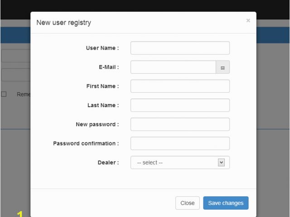Click the Save changes button
The width and height of the screenshot is (290, 217).
click(226, 203)
